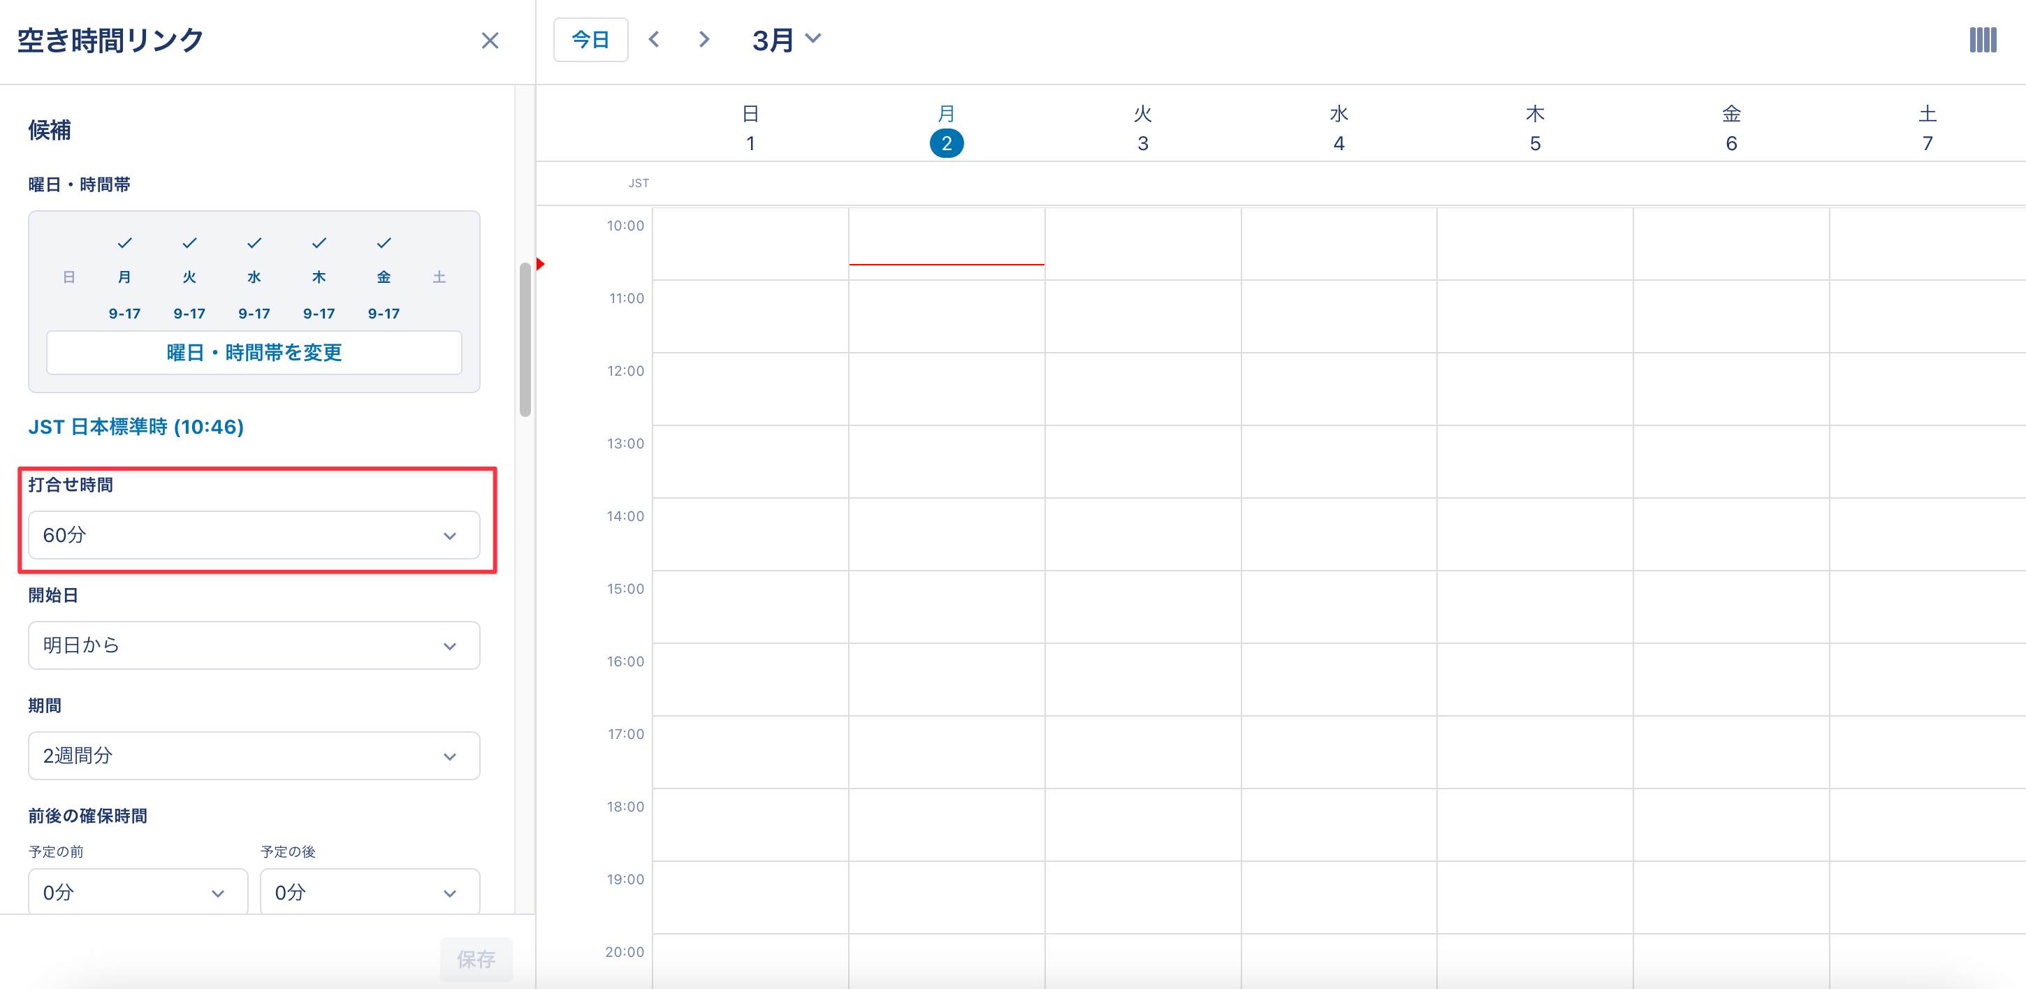Open the 開始日 明日から dropdown
2026x989 pixels.
(253, 645)
